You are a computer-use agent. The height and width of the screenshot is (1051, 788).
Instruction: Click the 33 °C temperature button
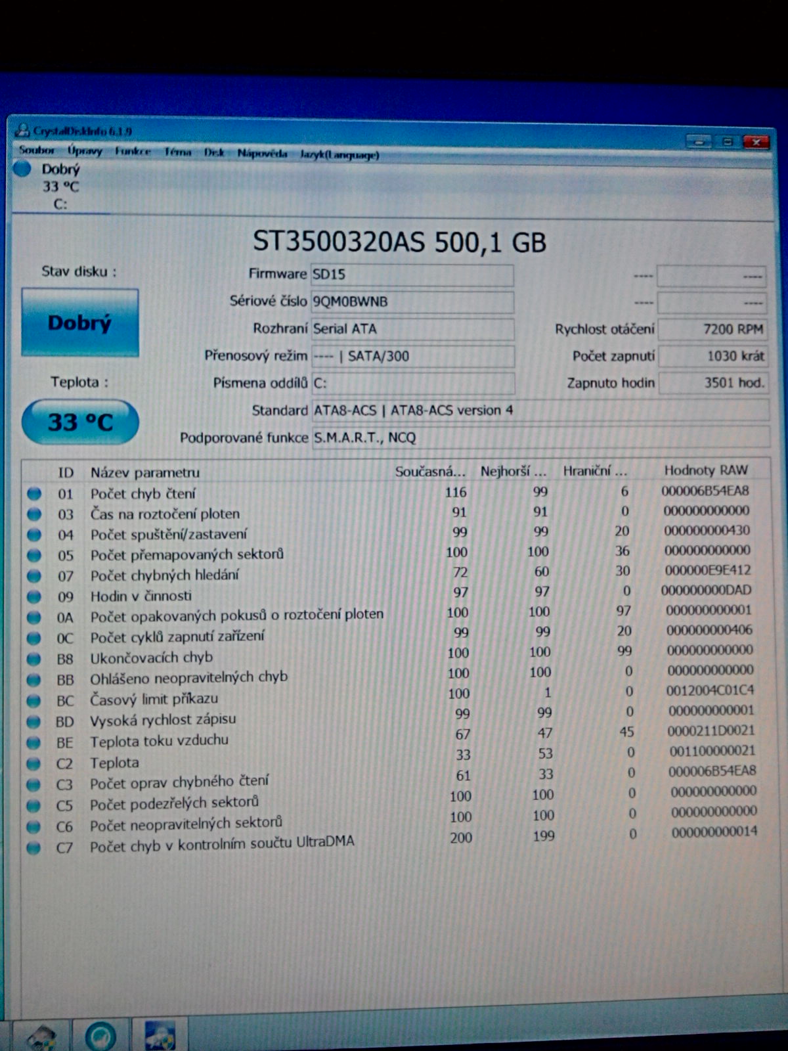tap(80, 422)
